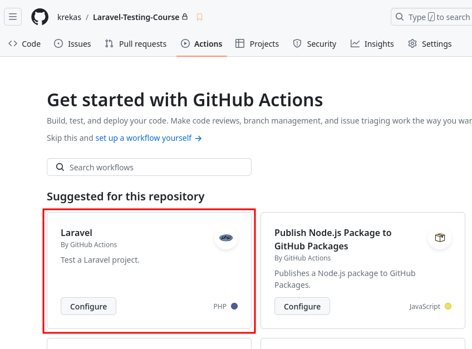The width and height of the screenshot is (472, 349).
Task: Click the Projects table icon
Action: click(240, 43)
